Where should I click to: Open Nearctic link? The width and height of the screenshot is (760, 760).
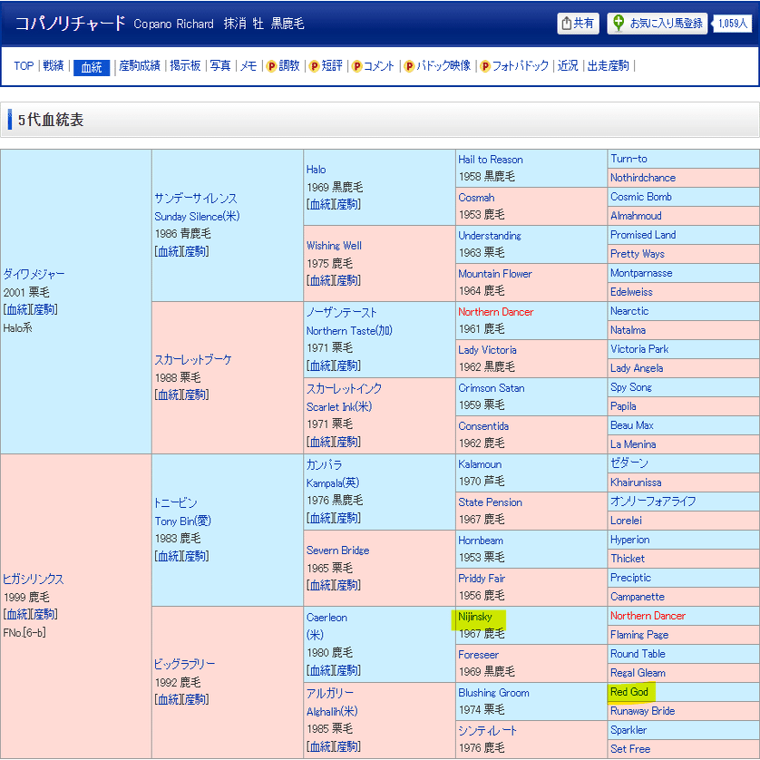(629, 311)
